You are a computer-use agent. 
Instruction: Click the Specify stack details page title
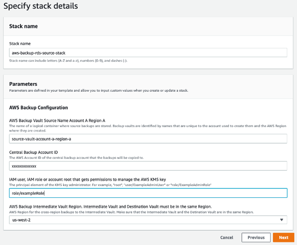[x=40, y=6]
